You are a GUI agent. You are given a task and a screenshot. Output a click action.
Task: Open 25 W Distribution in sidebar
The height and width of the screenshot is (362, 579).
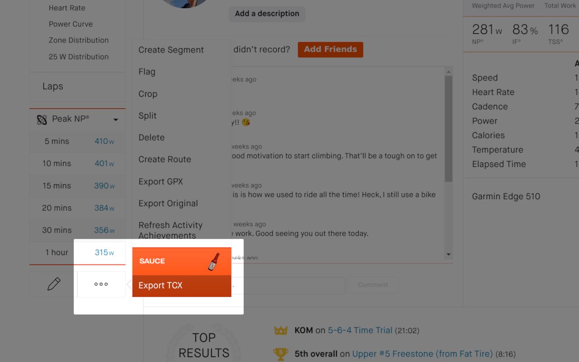point(79,57)
